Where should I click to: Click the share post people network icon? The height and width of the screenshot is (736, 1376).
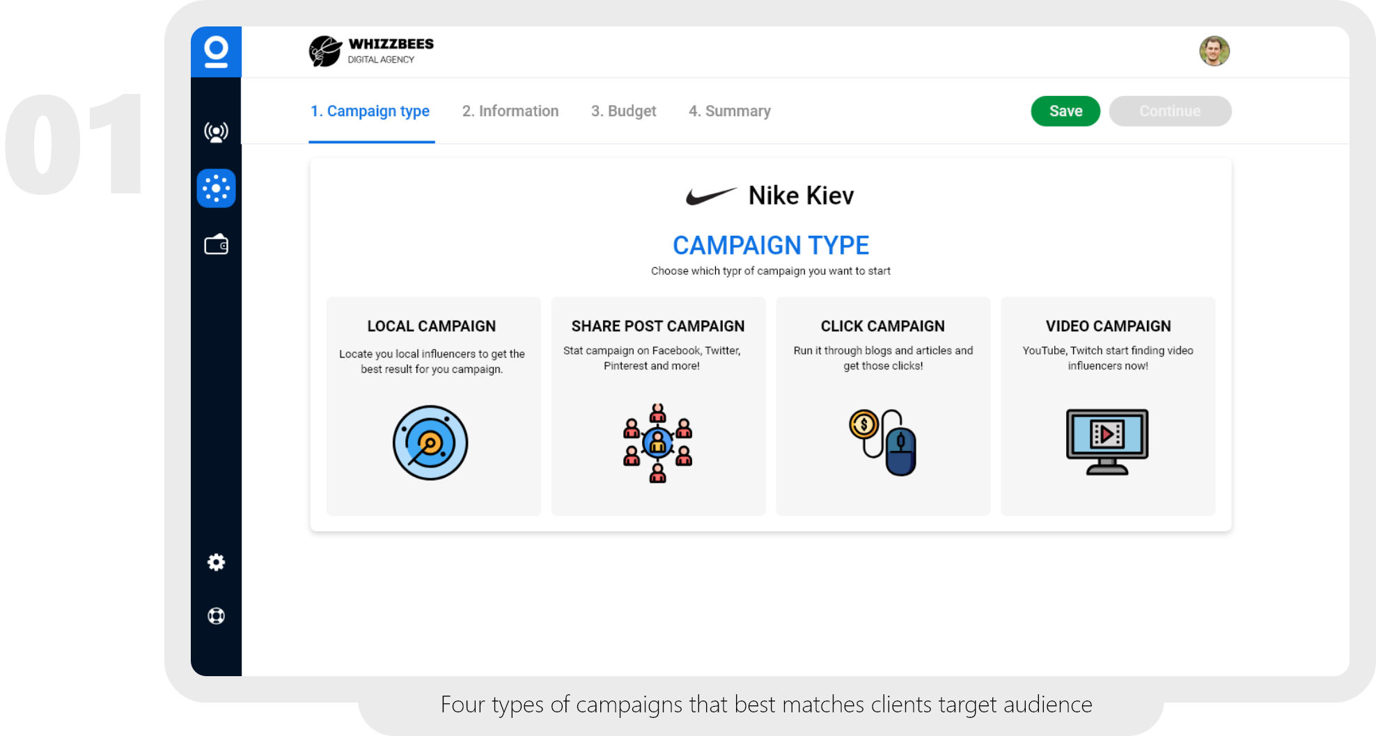pos(657,443)
